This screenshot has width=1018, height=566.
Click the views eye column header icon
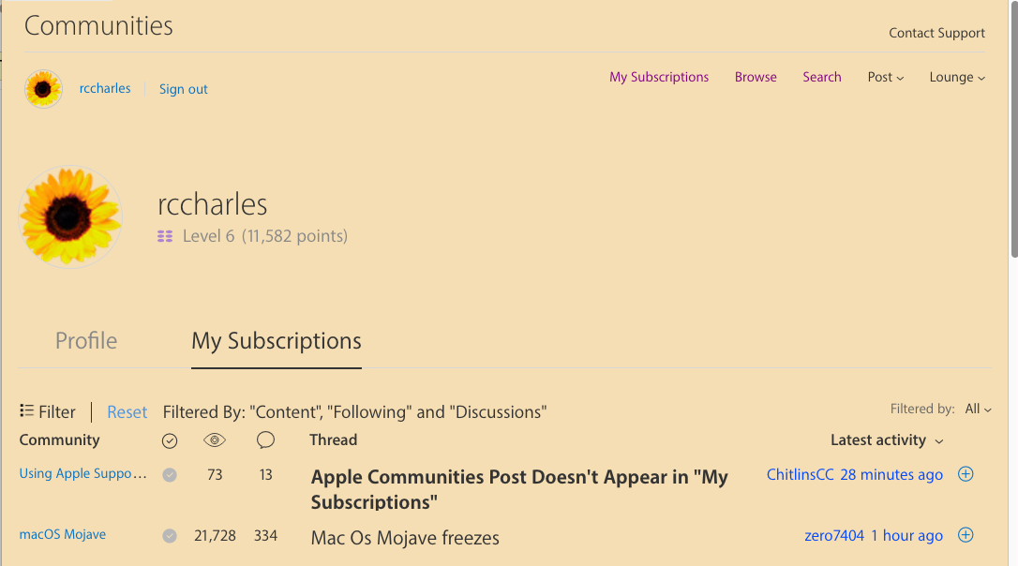click(215, 440)
